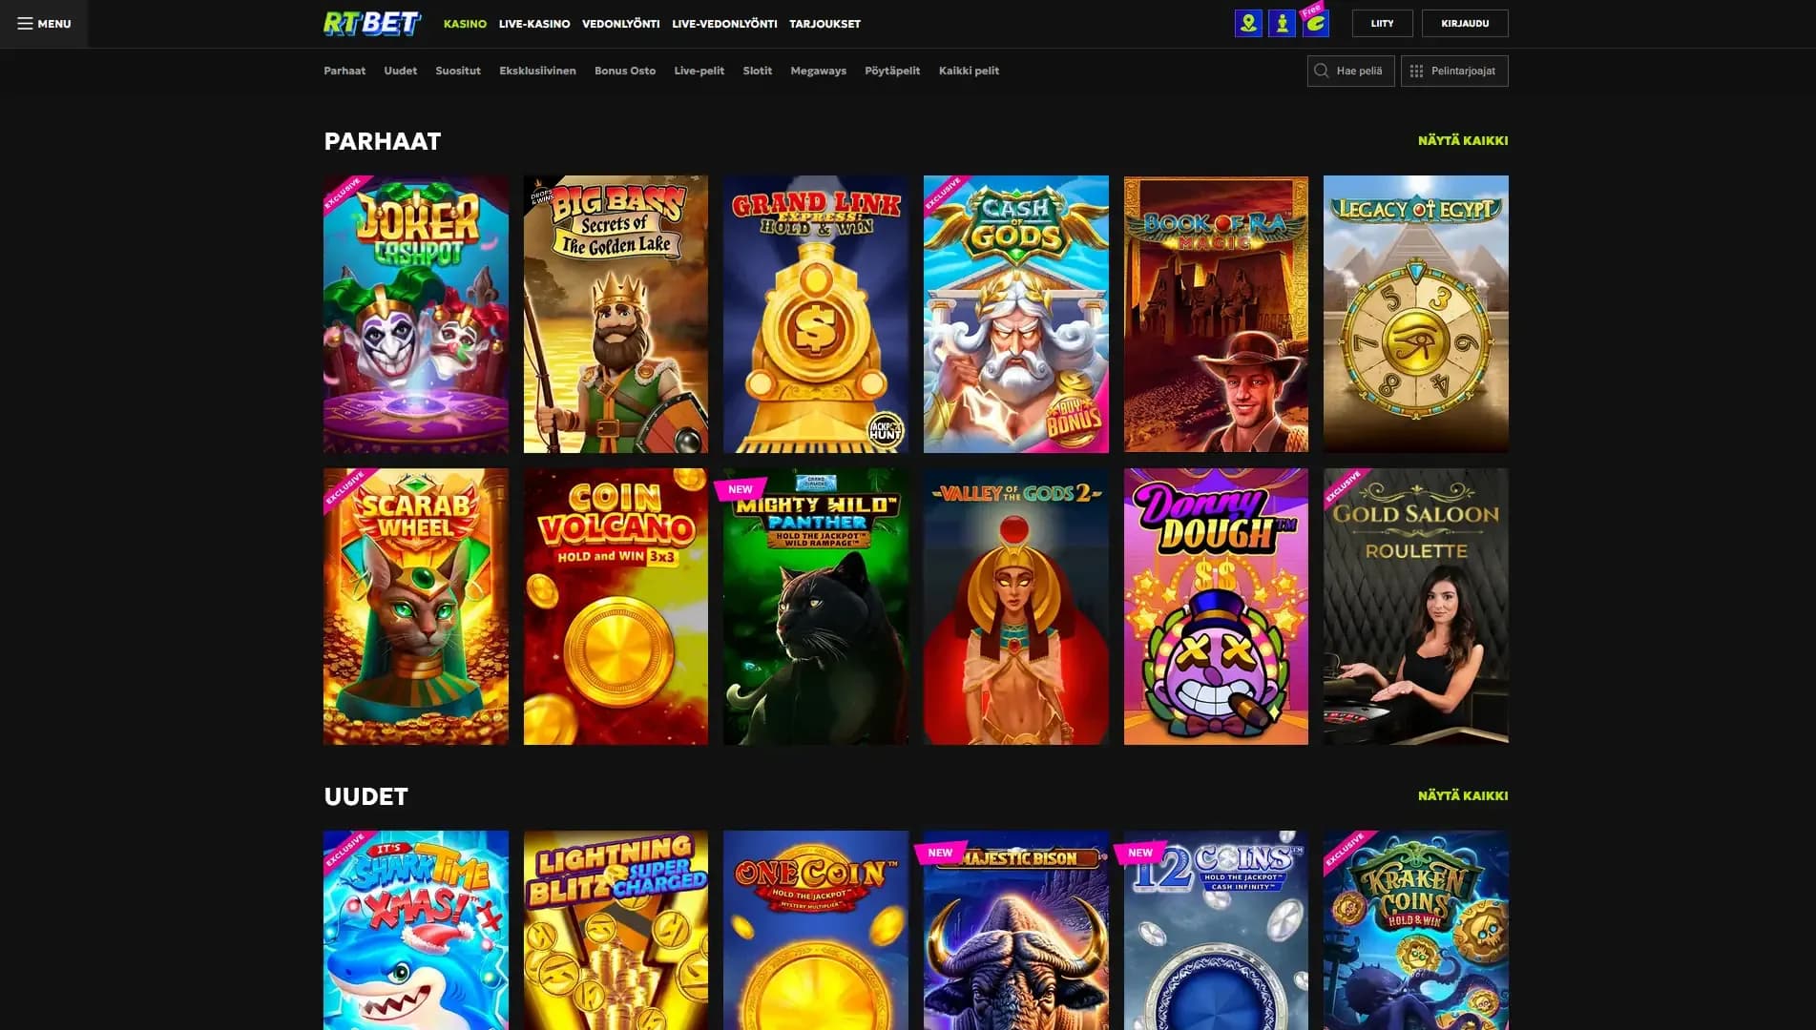This screenshot has width=1816, height=1030.
Task: Open the LIVE-VEDONLYÖNTI section
Action: pos(724,24)
